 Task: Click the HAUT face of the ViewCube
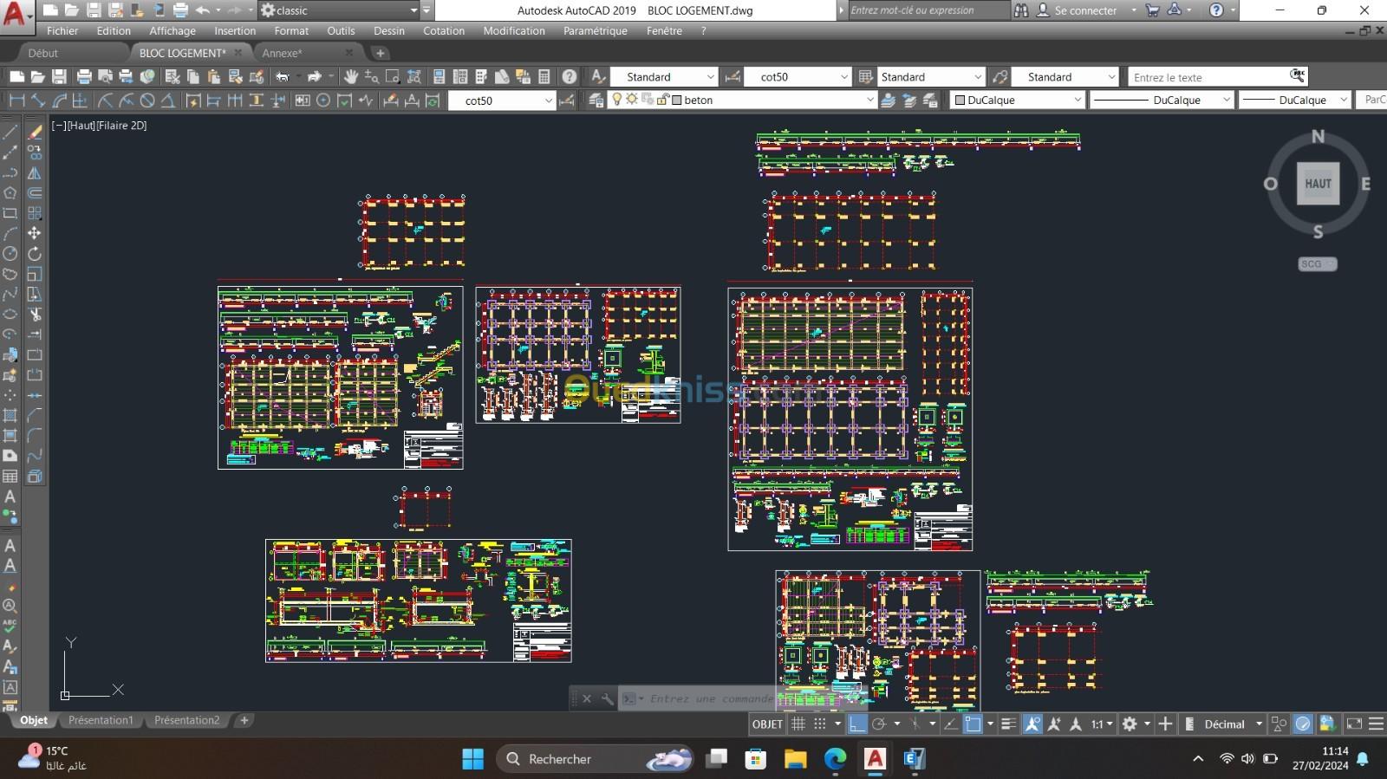pyautogui.click(x=1318, y=184)
